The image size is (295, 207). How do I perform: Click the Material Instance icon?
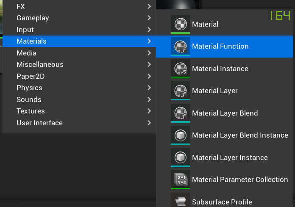click(x=180, y=68)
